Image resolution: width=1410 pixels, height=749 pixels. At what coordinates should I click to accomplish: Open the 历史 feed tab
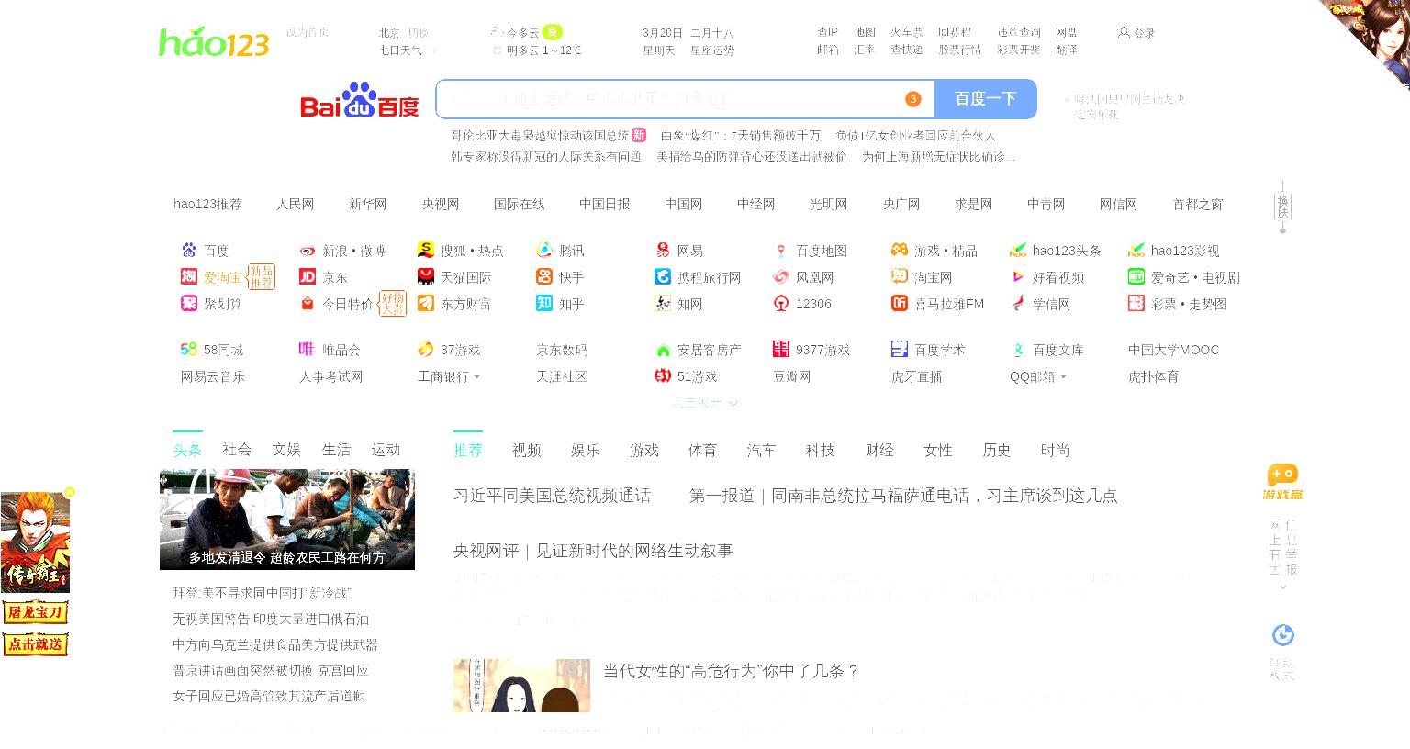pos(997,450)
